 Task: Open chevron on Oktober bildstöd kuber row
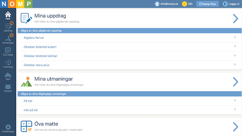point(235,46)
